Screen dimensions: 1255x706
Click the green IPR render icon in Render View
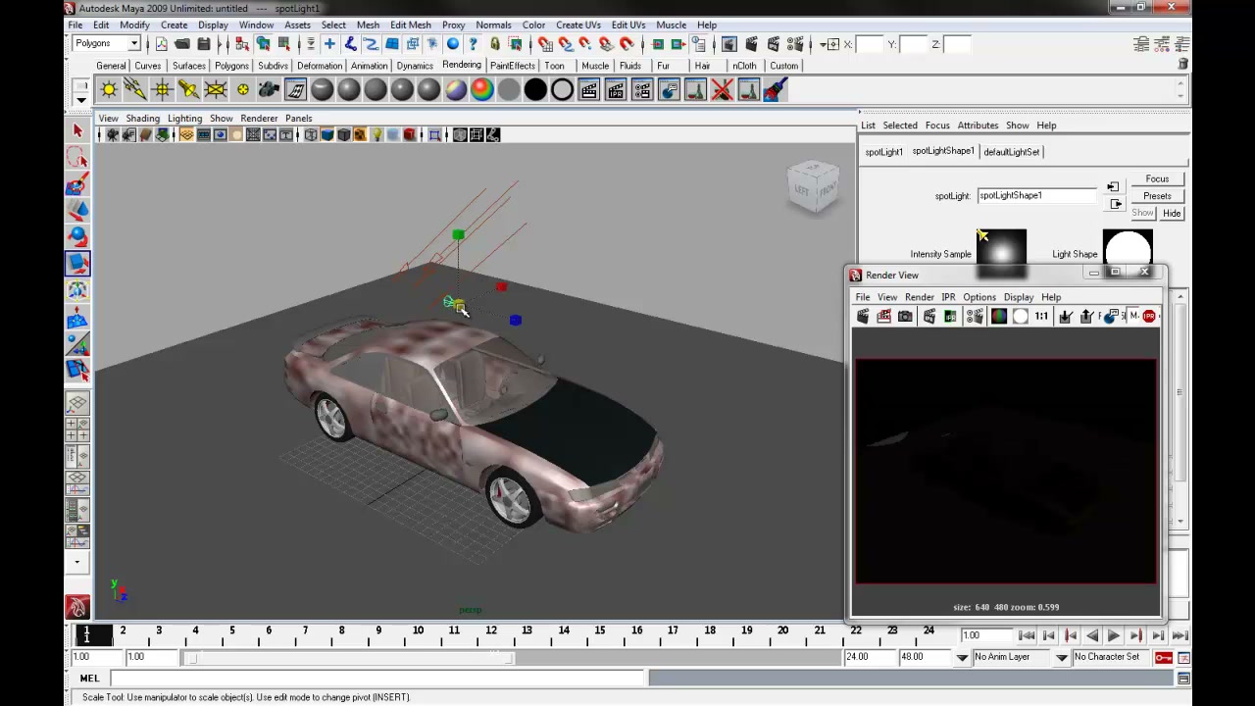950,316
